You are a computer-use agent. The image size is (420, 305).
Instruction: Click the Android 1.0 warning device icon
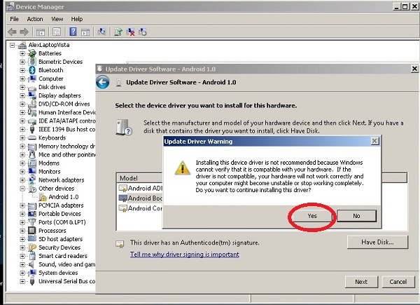(43, 197)
